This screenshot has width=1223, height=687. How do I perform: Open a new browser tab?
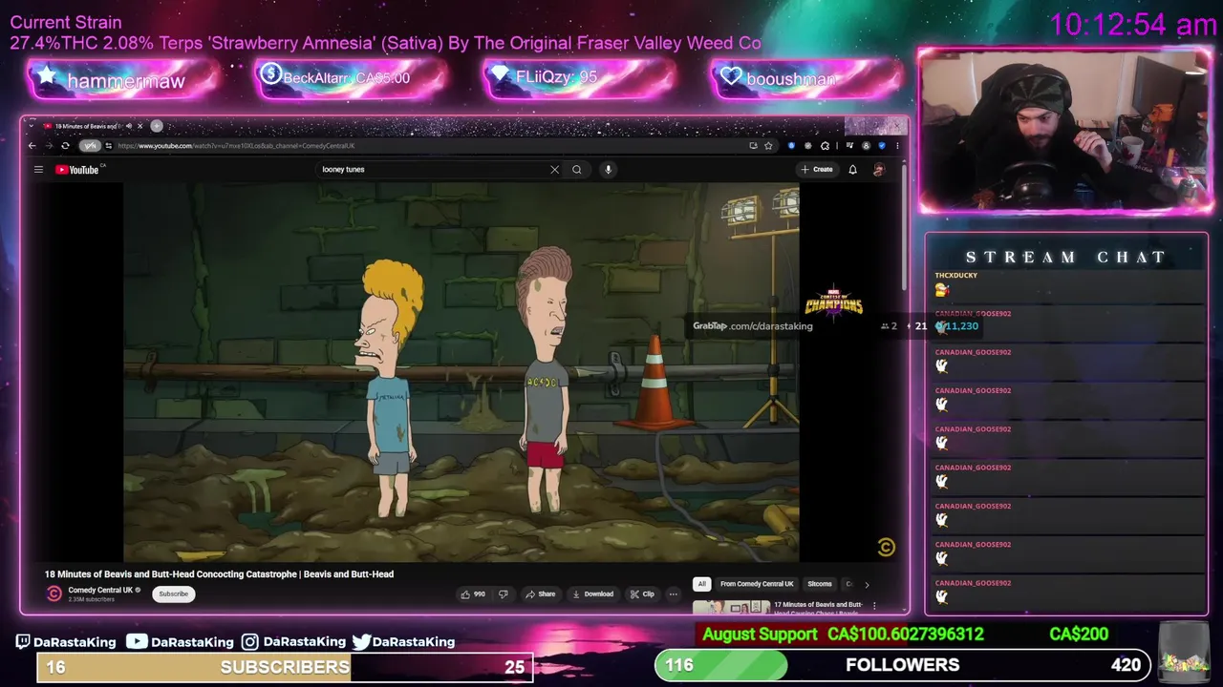coord(157,126)
